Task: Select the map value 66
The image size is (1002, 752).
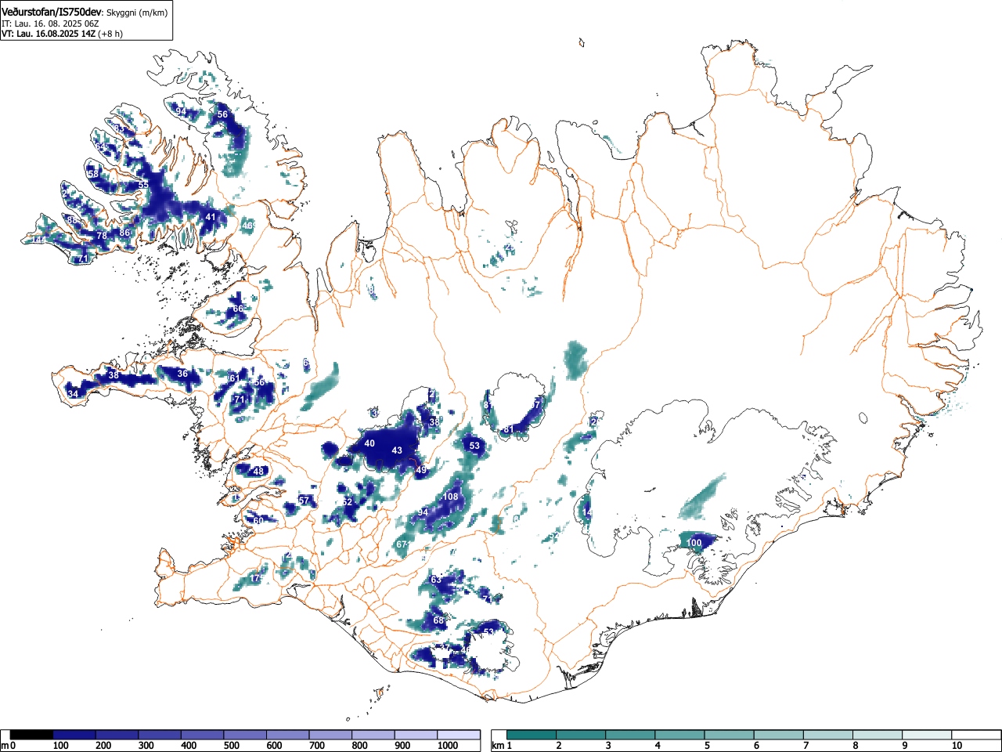Action: (x=238, y=309)
